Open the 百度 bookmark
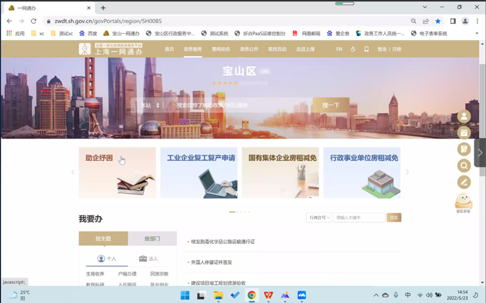486x303 pixels. pos(88,33)
